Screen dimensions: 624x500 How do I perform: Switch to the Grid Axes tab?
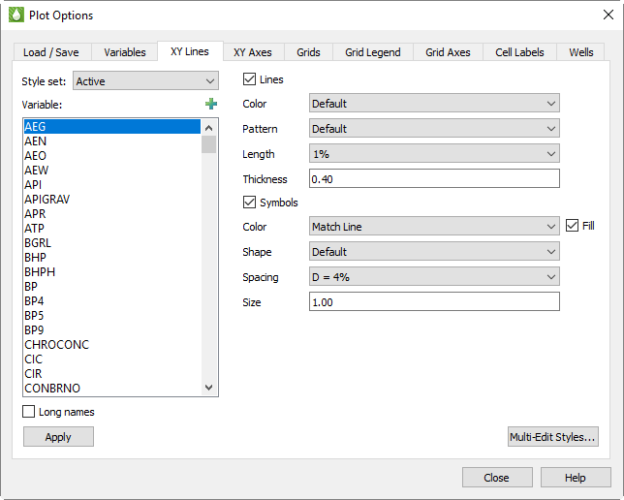pyautogui.click(x=448, y=52)
